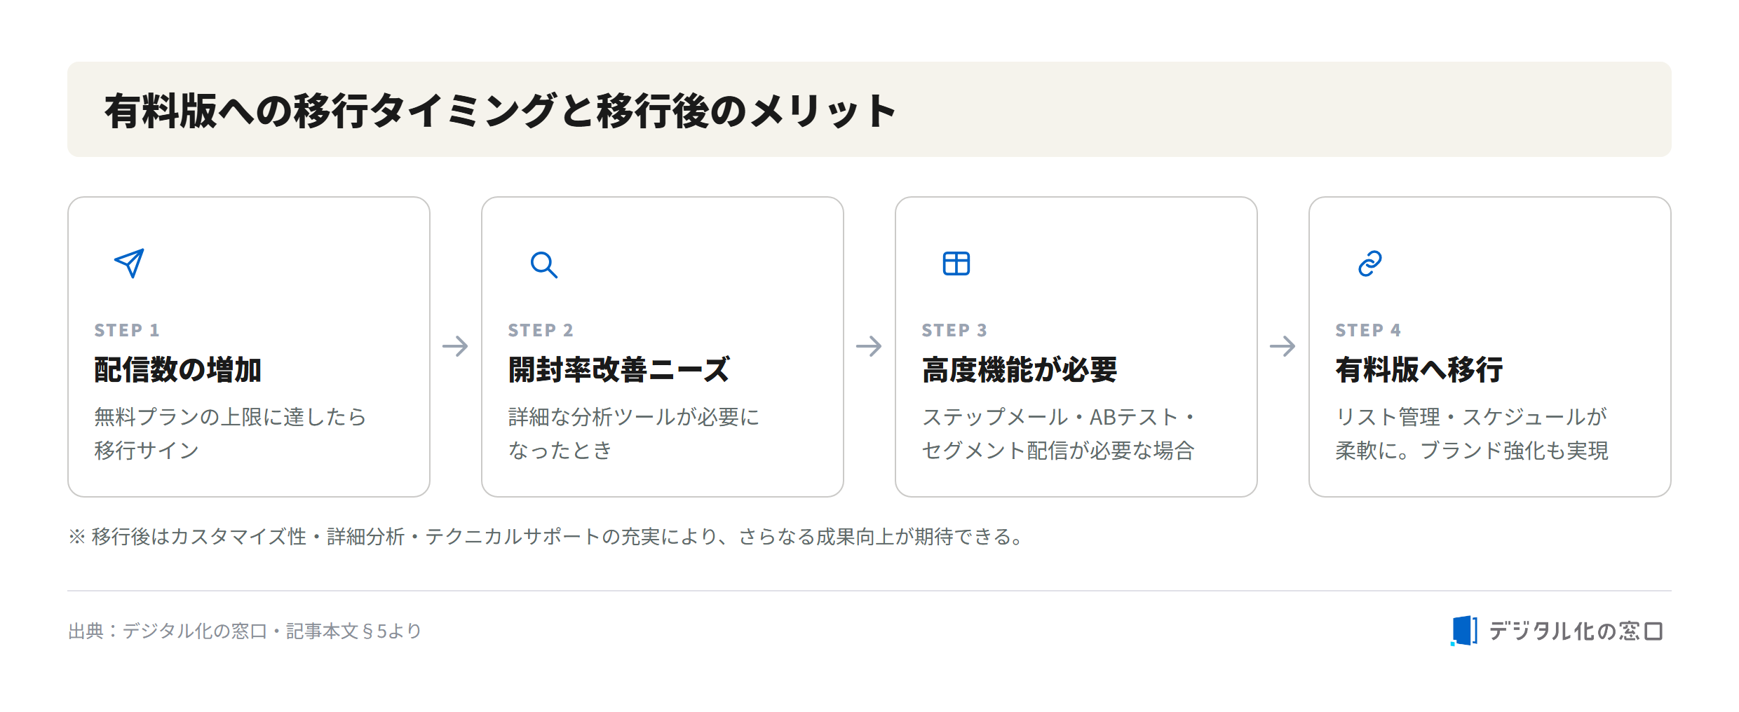The width and height of the screenshot is (1739, 712).
Task: Click the STEP 3 label
Action: [x=954, y=330]
